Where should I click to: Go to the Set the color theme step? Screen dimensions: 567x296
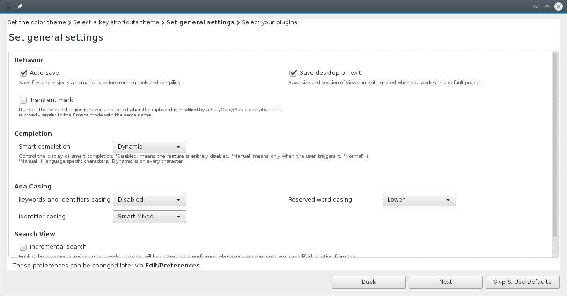coord(37,22)
